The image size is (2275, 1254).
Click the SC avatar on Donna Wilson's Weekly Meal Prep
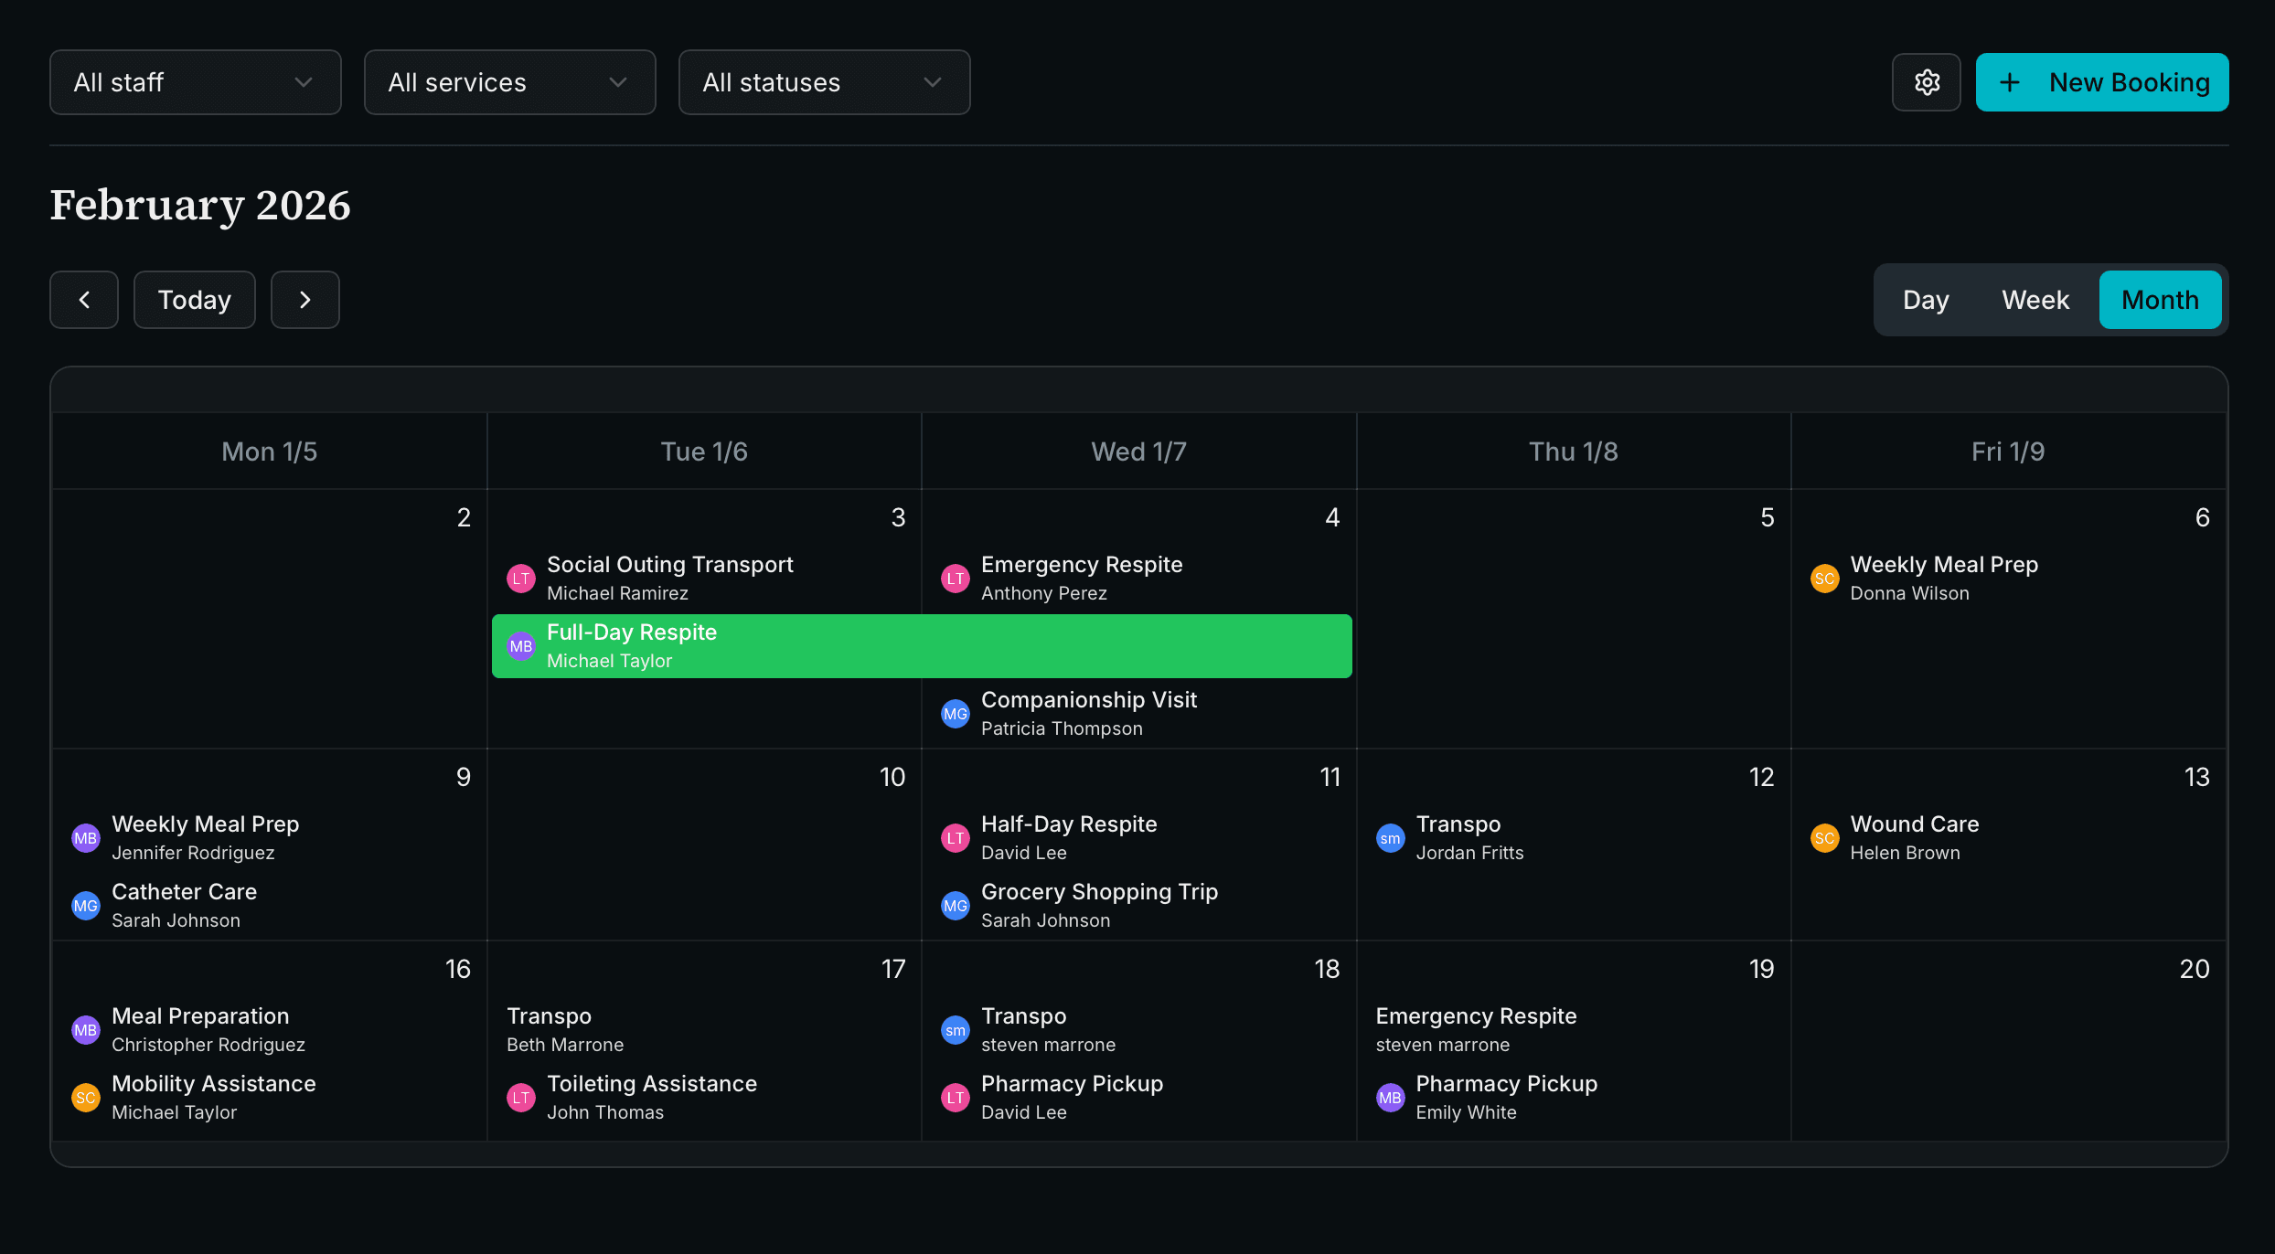click(1824, 578)
